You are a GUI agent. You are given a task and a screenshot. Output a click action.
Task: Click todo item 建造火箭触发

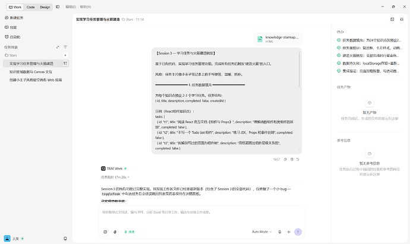coord(369,55)
